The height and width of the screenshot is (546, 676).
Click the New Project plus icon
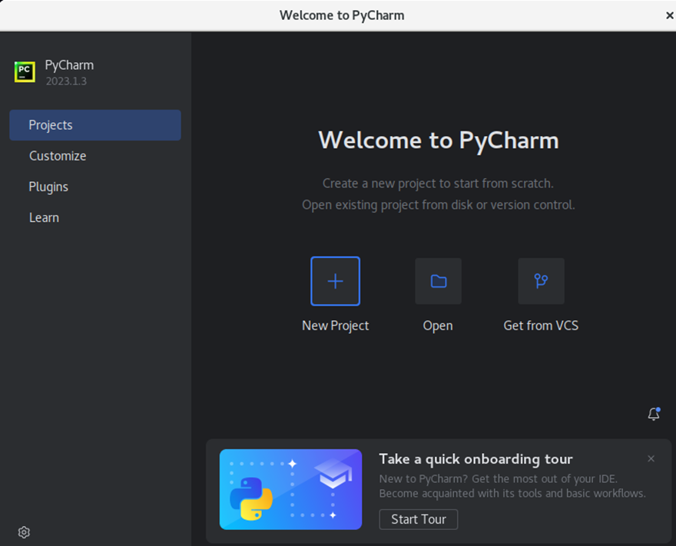tap(336, 281)
